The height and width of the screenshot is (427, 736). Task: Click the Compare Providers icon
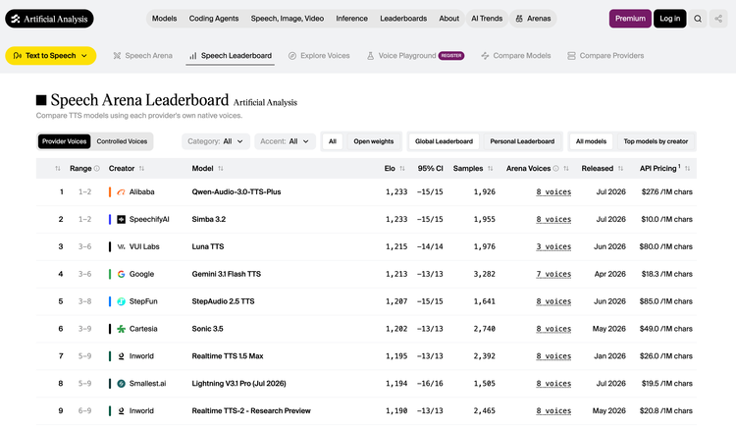click(x=571, y=55)
